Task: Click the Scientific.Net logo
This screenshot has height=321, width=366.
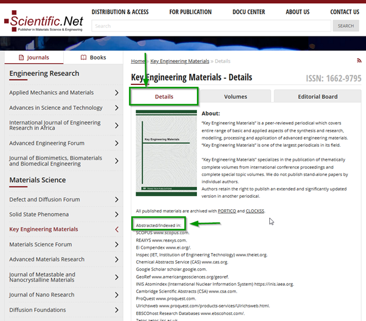Action: pos(44,21)
